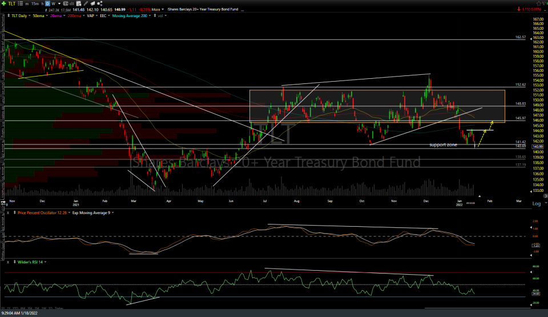
Task: Click the chart type bars icon
Action: [72, 3]
